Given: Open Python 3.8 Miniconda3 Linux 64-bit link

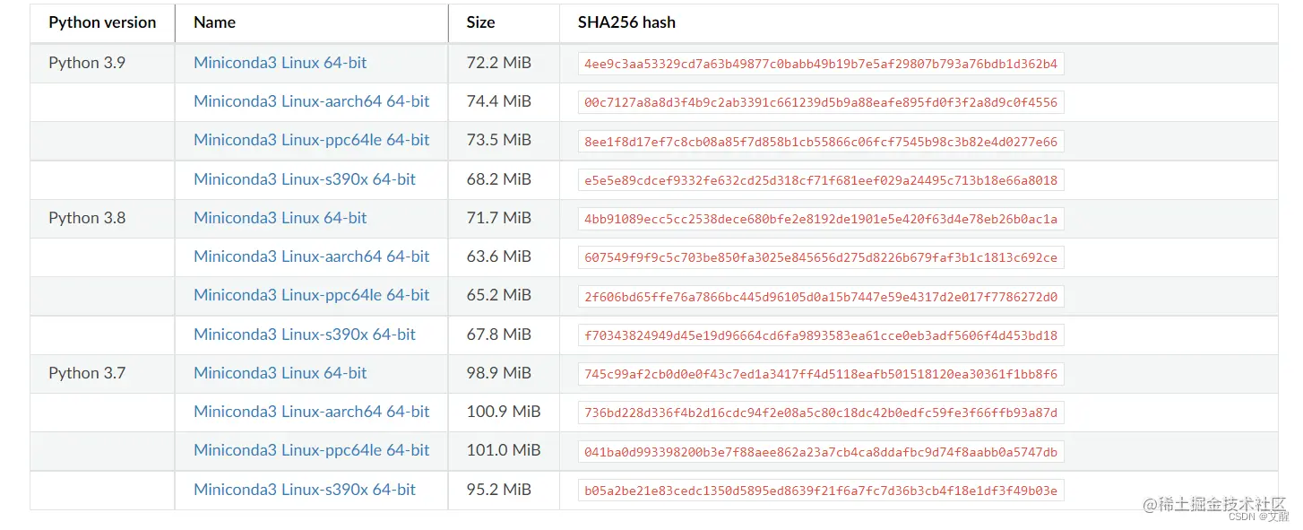Looking at the screenshot, I should tap(280, 218).
